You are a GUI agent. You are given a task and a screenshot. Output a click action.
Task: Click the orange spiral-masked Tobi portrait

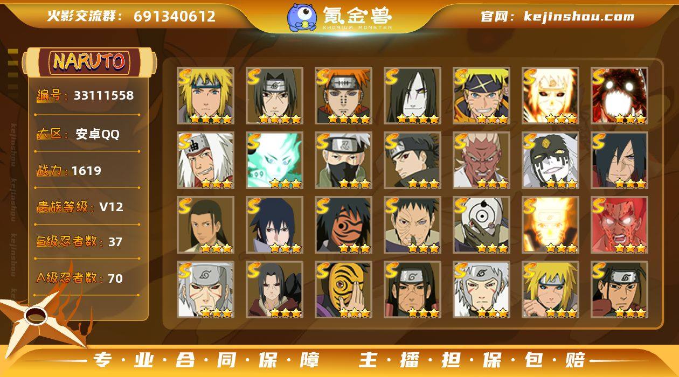click(343, 289)
